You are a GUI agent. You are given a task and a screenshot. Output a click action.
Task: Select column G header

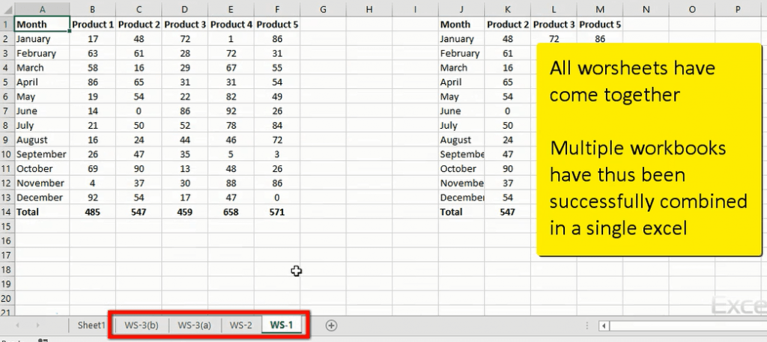pyautogui.click(x=323, y=9)
